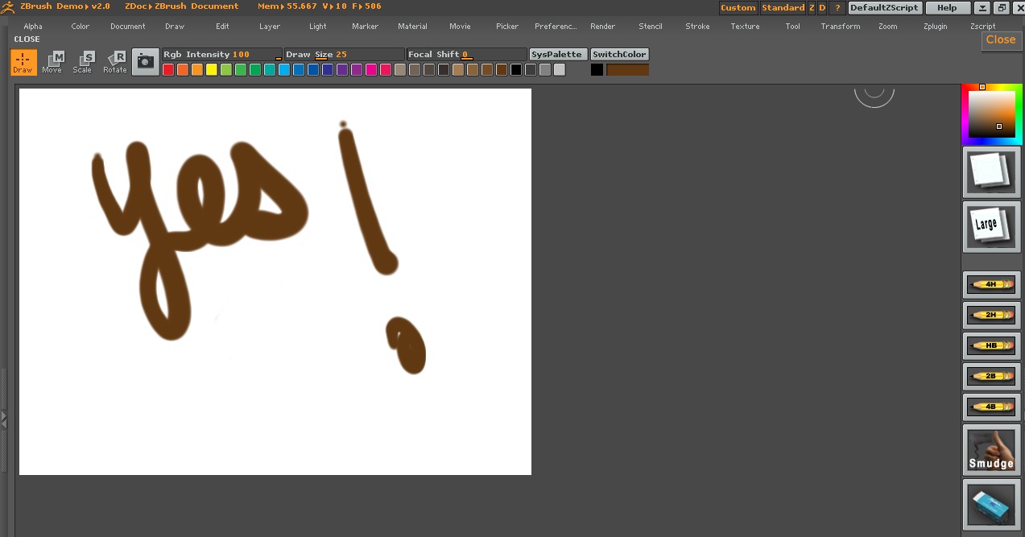Choose the Large paper size
Viewport: 1025px width, 537px height.
pos(991,225)
